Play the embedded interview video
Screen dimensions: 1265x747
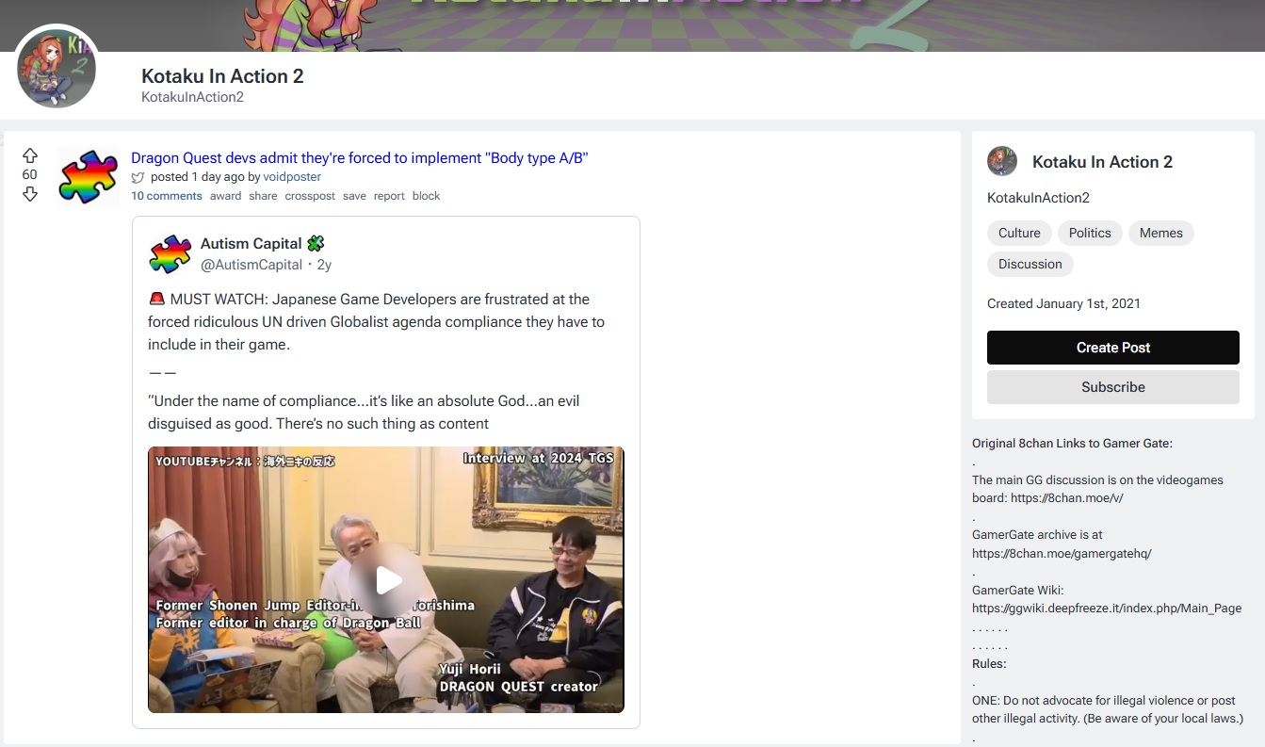[386, 580]
